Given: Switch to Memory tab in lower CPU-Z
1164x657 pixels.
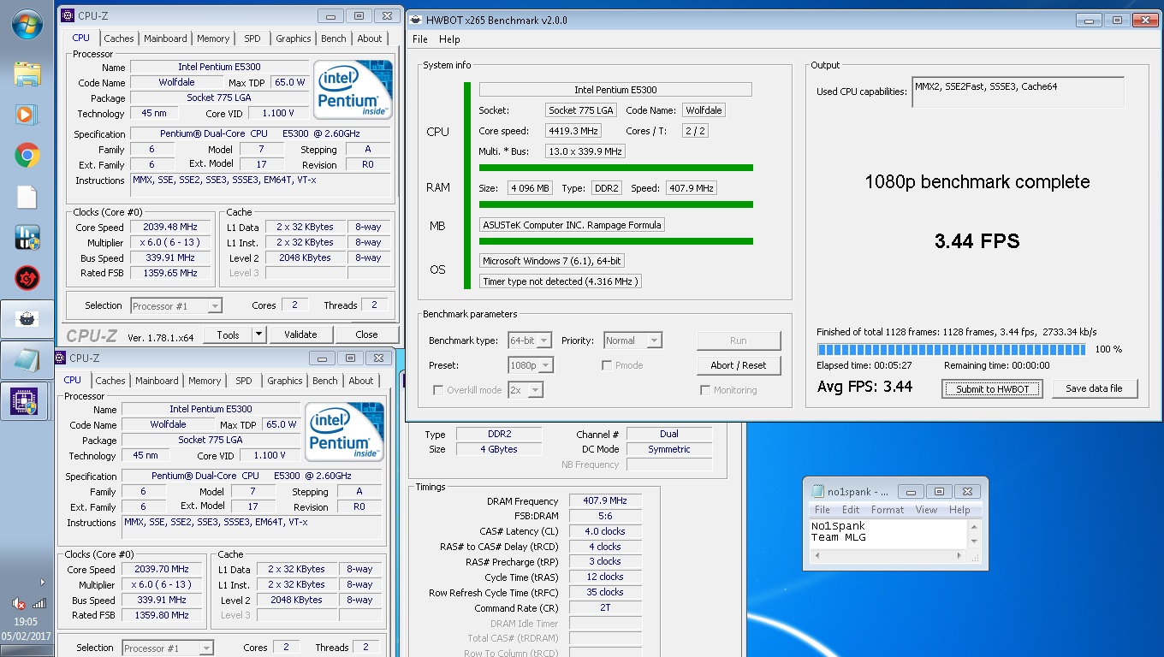Looking at the screenshot, I should pyautogui.click(x=205, y=381).
